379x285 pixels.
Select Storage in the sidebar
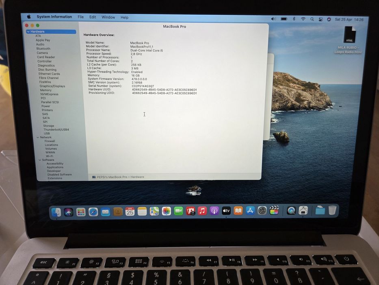(x=49, y=126)
